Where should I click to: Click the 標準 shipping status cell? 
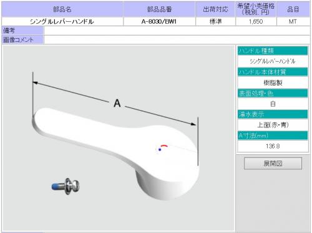click(215, 21)
